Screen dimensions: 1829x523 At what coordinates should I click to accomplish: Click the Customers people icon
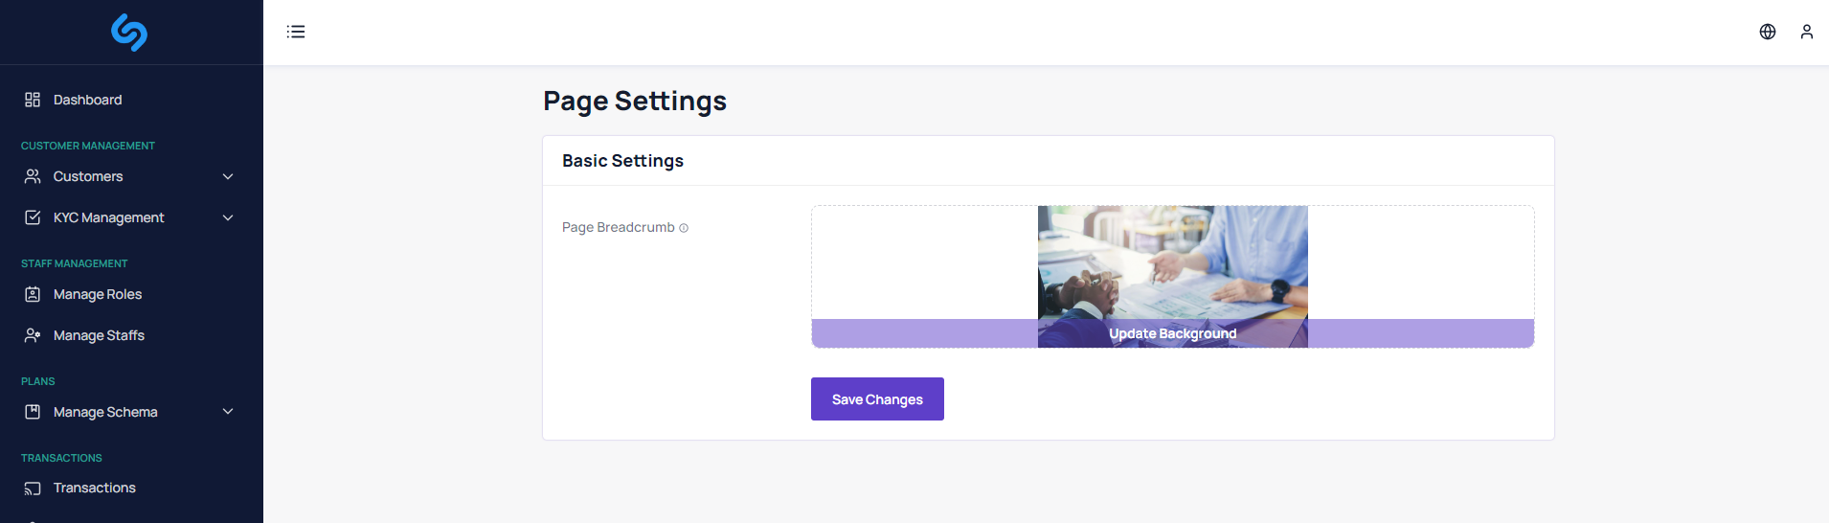(x=33, y=176)
